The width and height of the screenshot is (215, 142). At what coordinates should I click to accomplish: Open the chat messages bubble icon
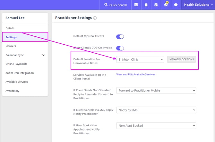pyautogui.click(x=176, y=5)
